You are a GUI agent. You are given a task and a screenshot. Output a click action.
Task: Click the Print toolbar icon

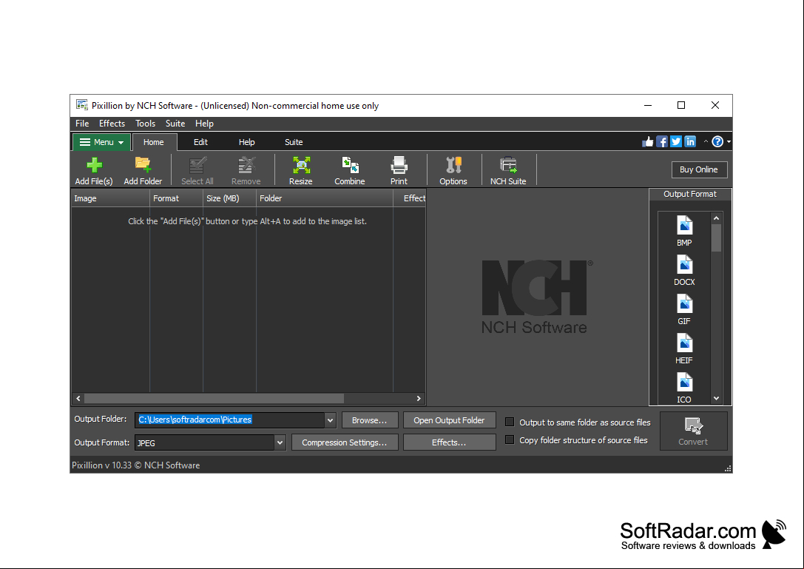(399, 170)
